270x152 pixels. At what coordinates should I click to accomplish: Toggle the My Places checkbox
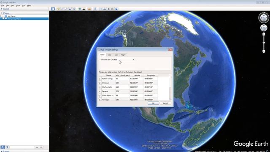tap(3, 16)
